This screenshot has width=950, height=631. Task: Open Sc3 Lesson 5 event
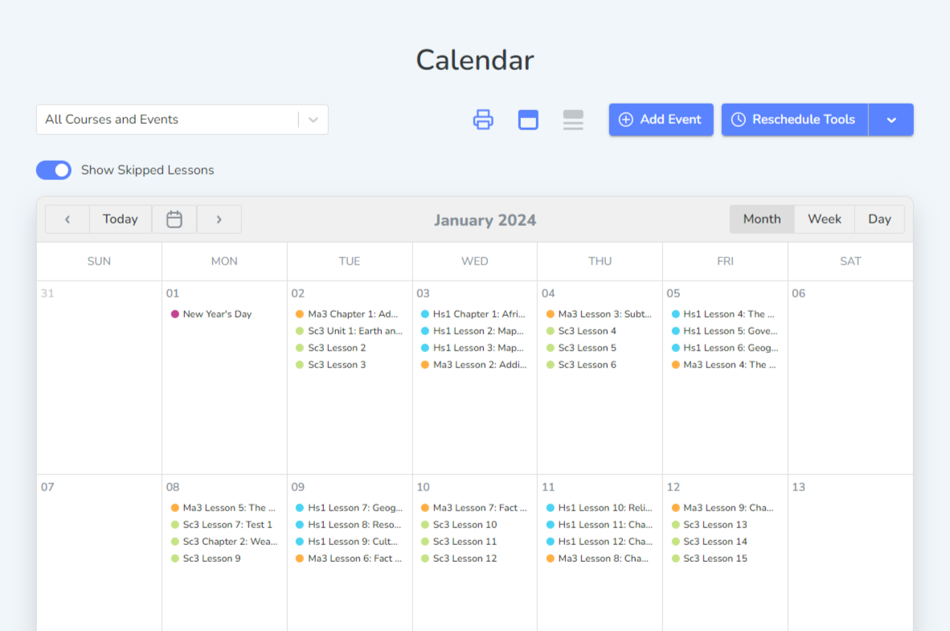tap(581, 348)
